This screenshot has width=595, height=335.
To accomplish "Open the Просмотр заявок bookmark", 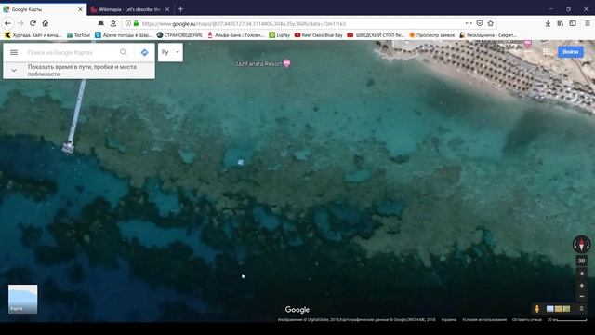I will [431, 35].
